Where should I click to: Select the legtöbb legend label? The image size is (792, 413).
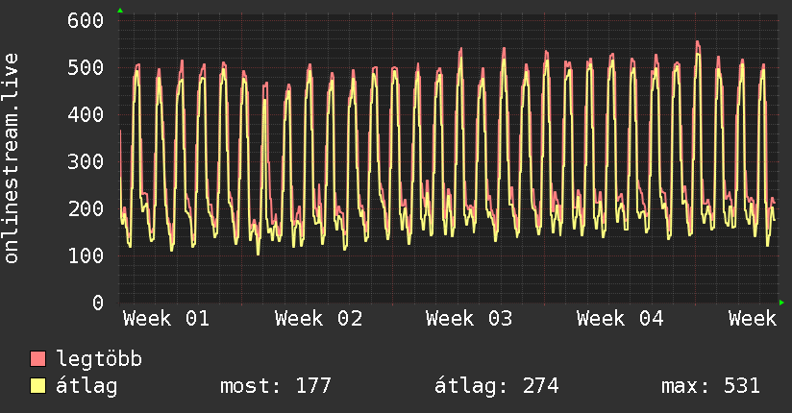[x=99, y=359]
